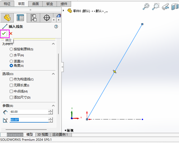This screenshot has height=143, width=179.
Task: Click the angle field showing 60.00°
Action: [x=29, y=120]
